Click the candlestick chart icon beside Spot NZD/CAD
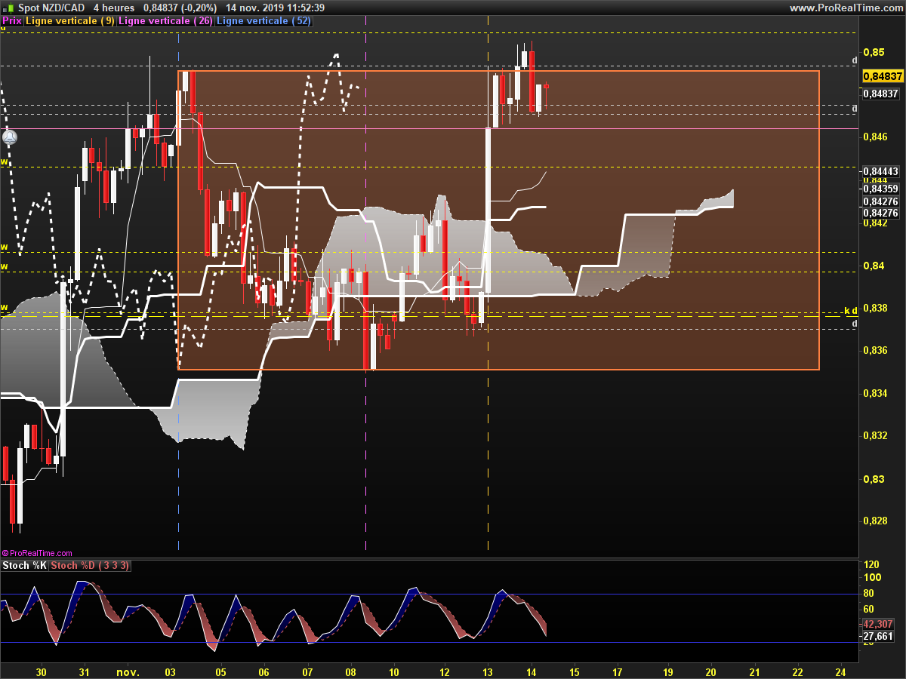 (x=8, y=8)
